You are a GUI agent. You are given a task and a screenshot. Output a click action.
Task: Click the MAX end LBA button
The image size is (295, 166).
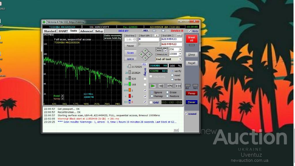(x=179, y=35)
